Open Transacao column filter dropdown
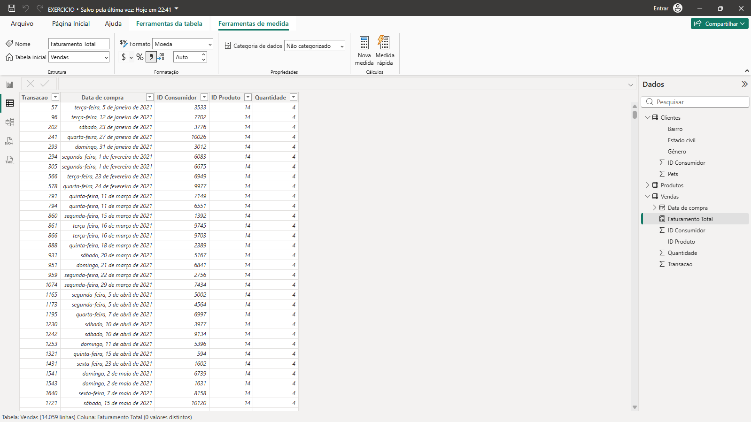 click(55, 97)
